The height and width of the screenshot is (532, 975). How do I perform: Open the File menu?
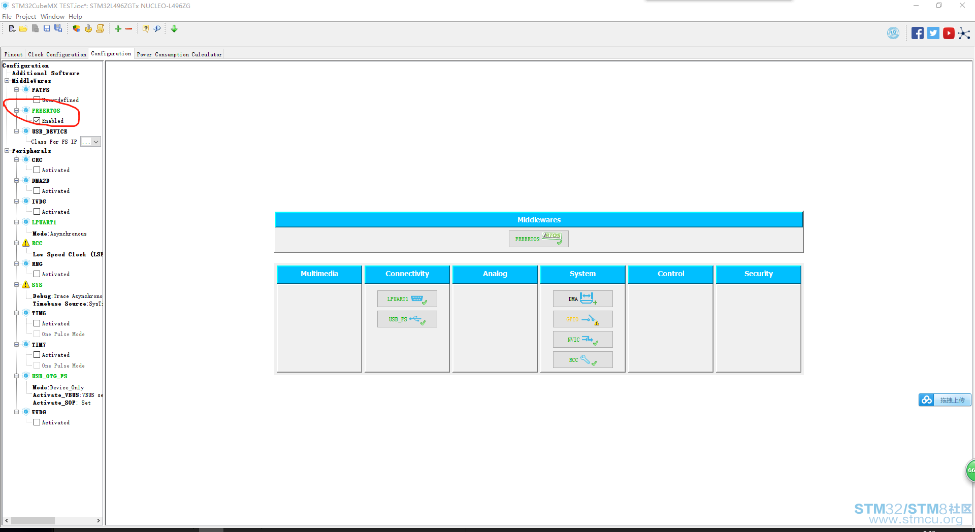(x=7, y=17)
